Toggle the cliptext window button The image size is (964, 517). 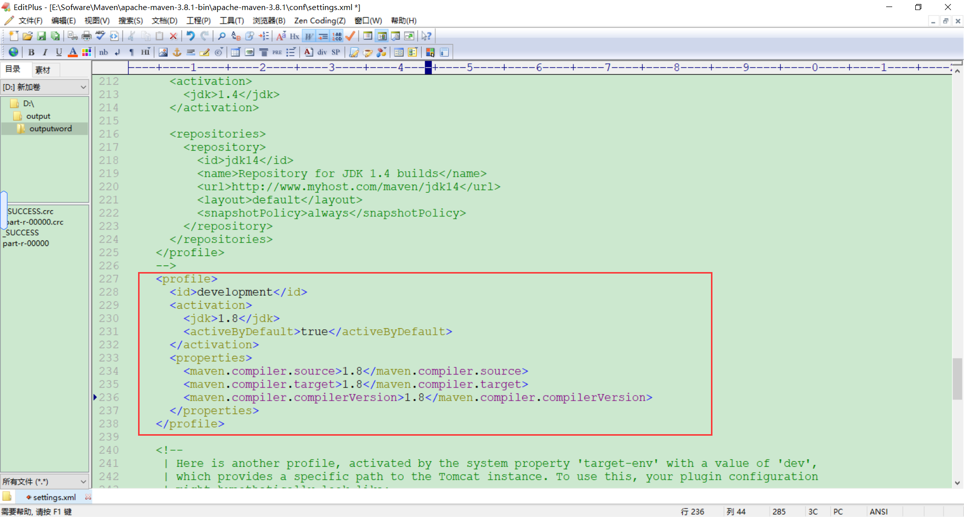[368, 36]
